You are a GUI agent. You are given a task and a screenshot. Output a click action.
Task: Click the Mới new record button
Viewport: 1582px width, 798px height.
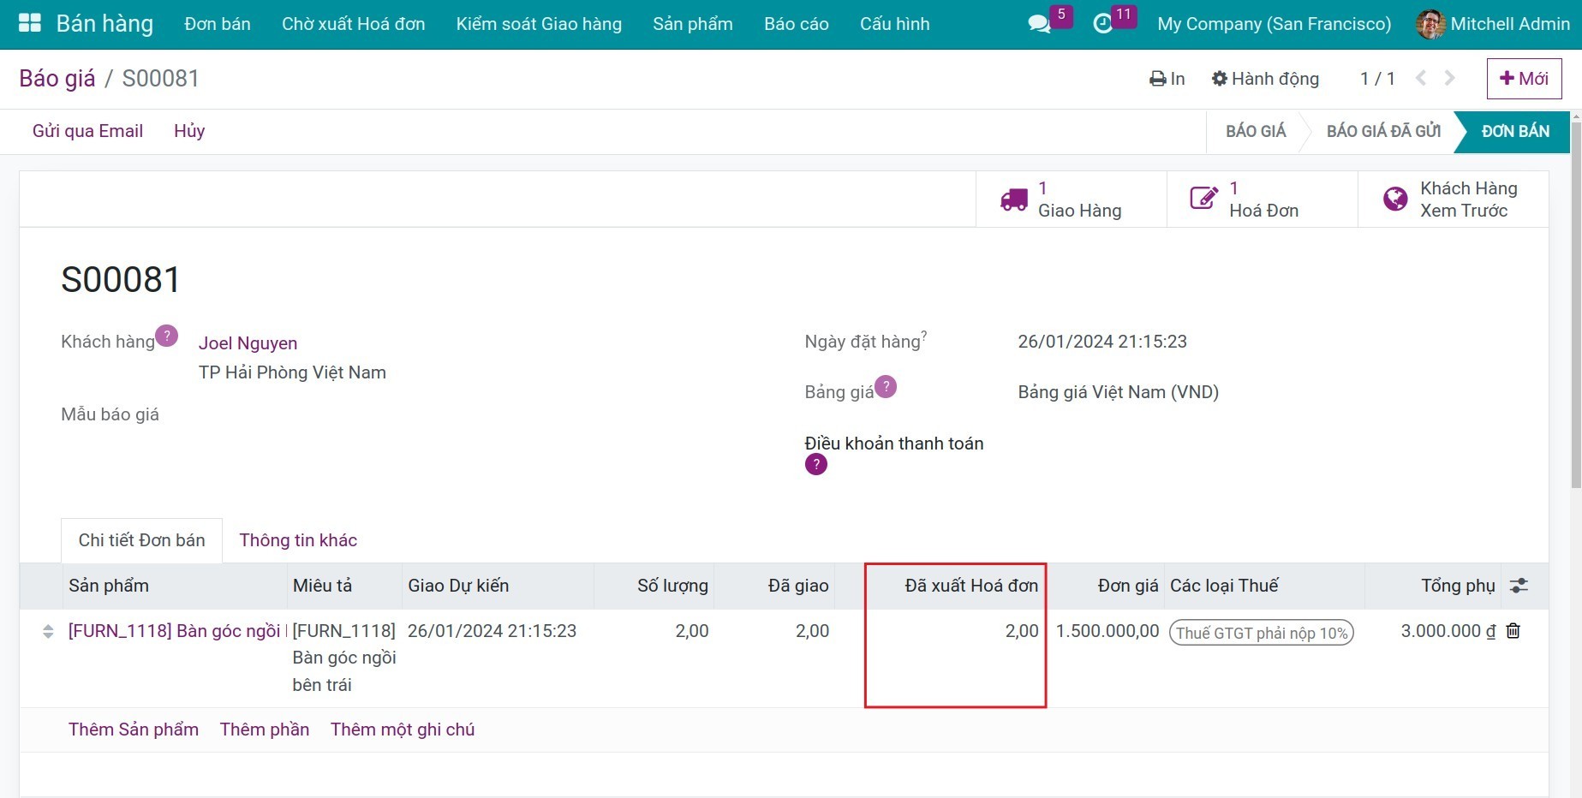tap(1524, 79)
